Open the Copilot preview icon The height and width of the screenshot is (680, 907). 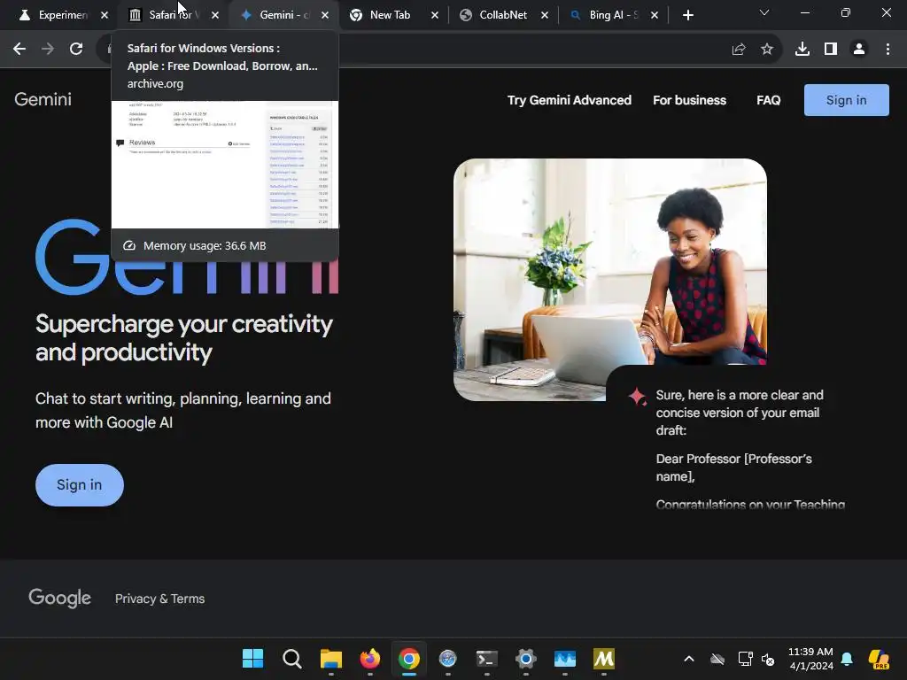tap(879, 659)
